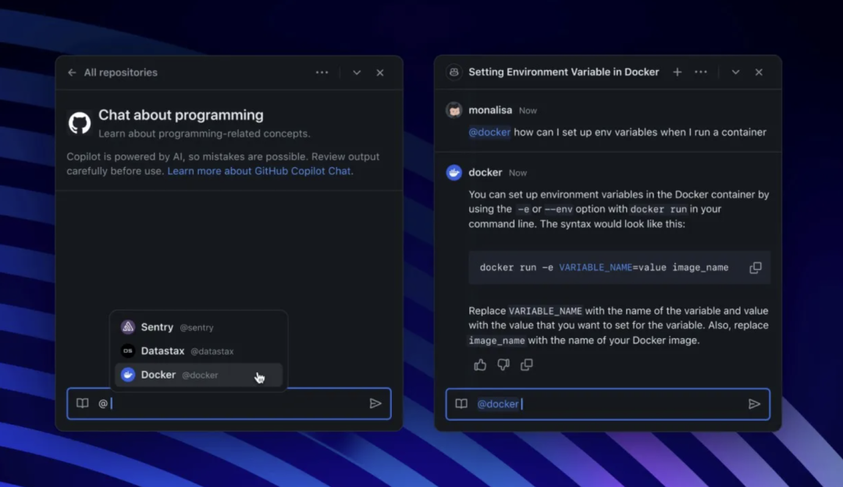
Task: Focus the right chat input with @docker
Action: coord(608,403)
